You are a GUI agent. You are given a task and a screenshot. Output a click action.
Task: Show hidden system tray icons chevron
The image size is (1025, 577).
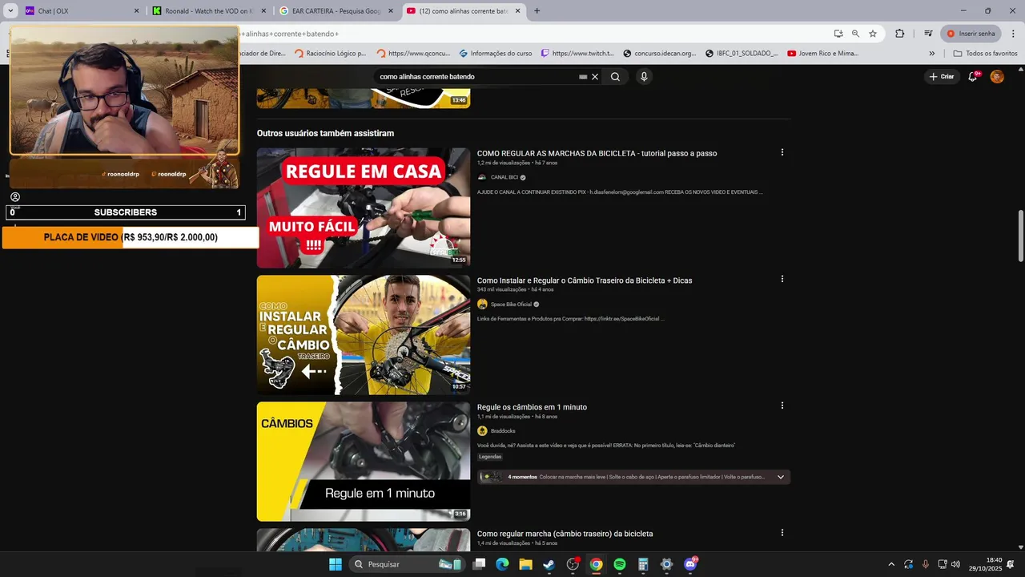point(891,564)
